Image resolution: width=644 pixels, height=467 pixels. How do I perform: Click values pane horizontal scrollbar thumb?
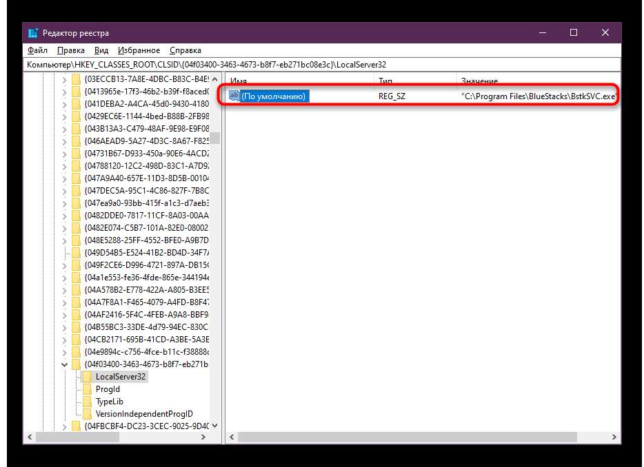tap(407, 437)
